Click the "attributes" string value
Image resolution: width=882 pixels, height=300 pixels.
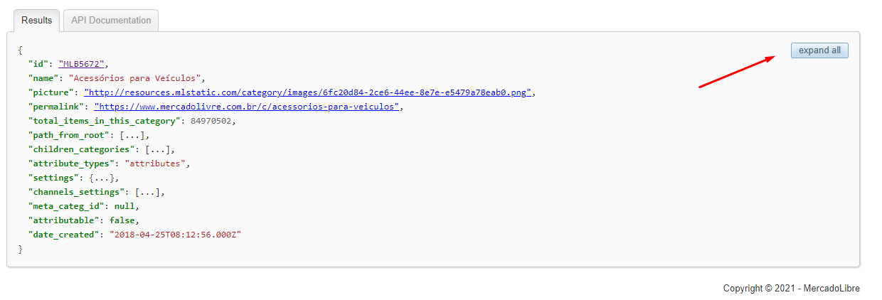[162, 164]
